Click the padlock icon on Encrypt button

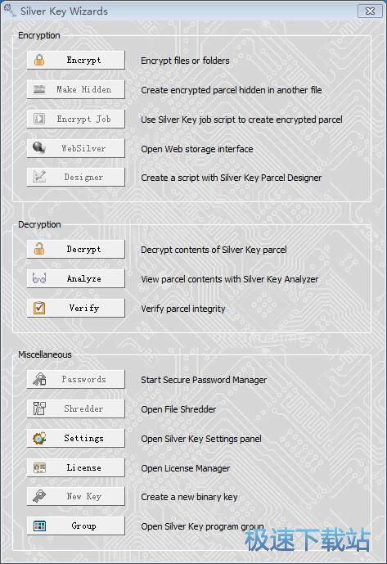(x=39, y=60)
